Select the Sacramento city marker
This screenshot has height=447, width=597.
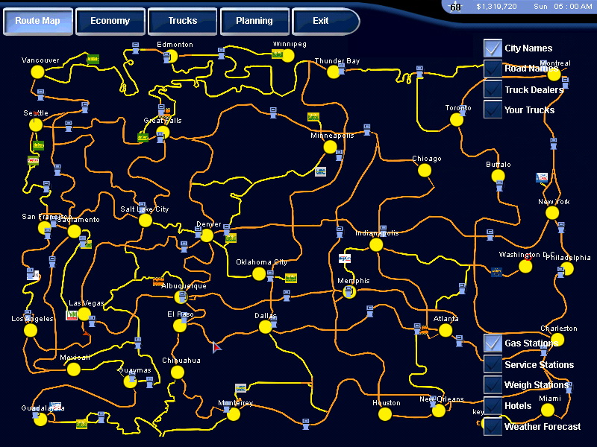click(74, 231)
